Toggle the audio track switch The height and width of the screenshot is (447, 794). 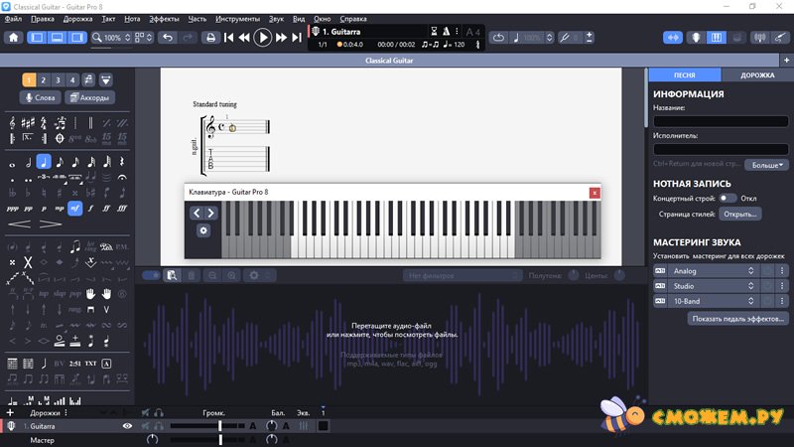click(x=152, y=275)
